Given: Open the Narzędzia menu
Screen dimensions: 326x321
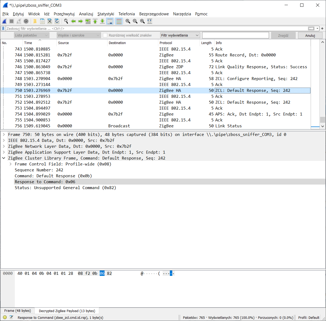Looking at the screenshot, I should tap(182, 14).
